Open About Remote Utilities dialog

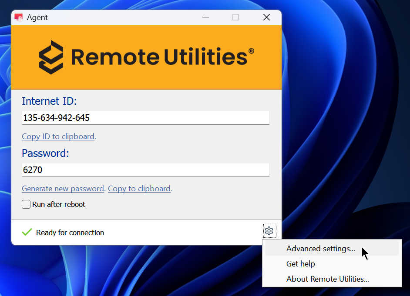pos(327,279)
